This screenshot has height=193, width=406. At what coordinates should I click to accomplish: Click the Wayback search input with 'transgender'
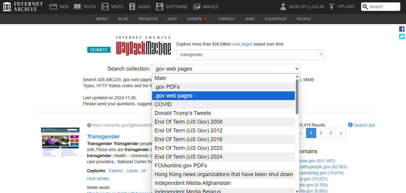click(250, 55)
